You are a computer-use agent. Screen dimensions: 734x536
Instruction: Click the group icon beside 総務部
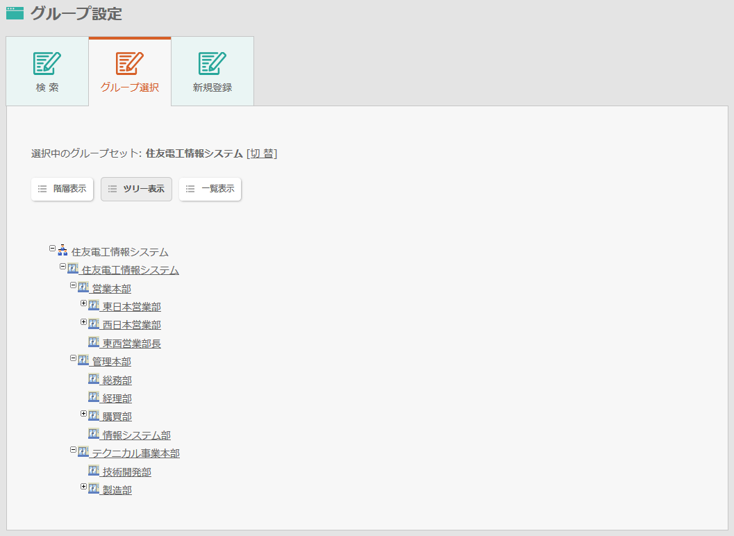pos(94,378)
